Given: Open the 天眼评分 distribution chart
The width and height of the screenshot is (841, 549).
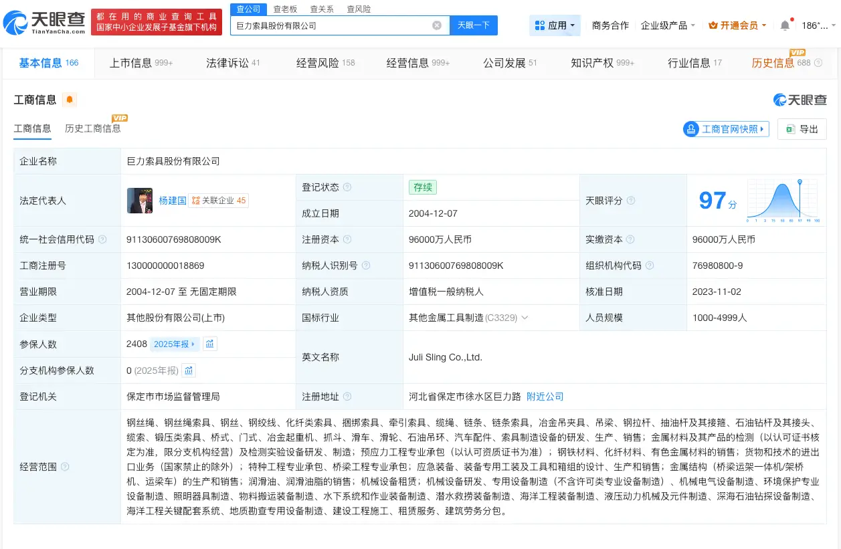Looking at the screenshot, I should coord(784,201).
